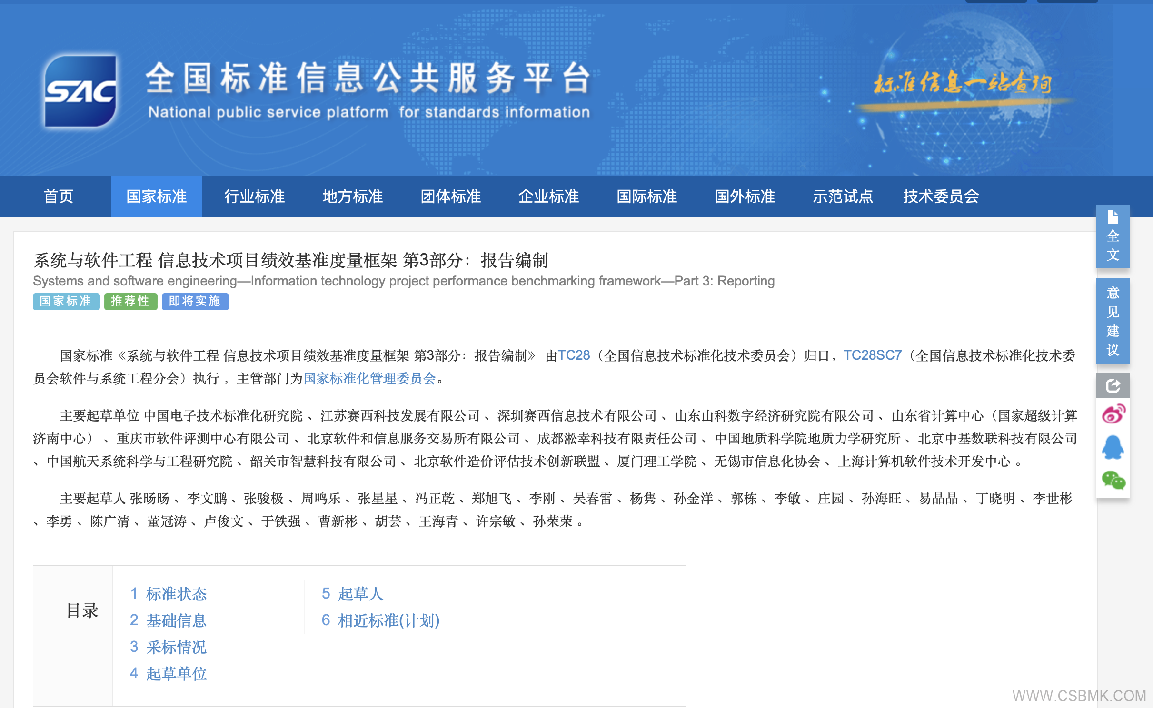Jump to 起草人 section in contents
Screen dimensions: 1153x708
tap(360, 594)
